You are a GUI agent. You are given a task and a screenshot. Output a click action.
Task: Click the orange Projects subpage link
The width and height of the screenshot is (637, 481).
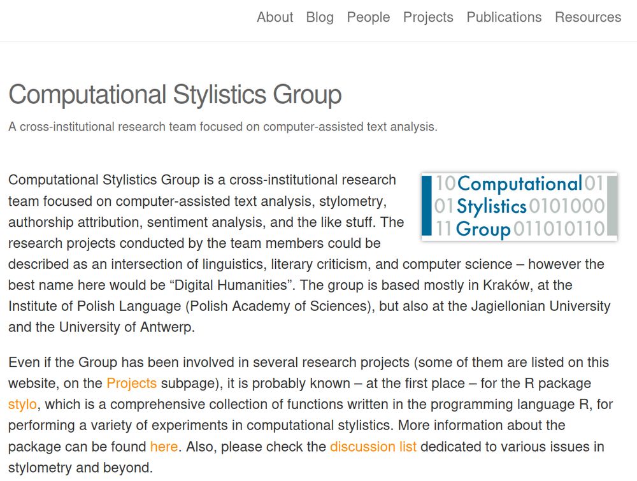click(x=132, y=383)
